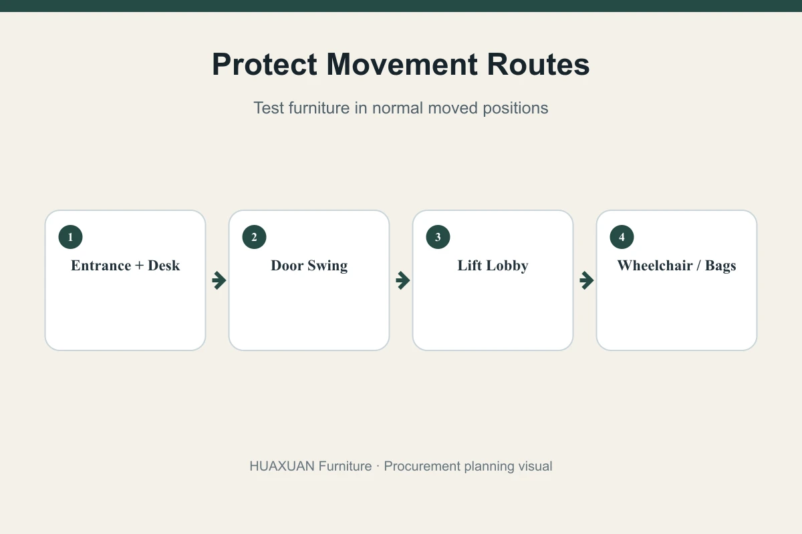Click the HUAXUAN Furniture footer text
This screenshot has width=802, height=534.
[x=310, y=466]
